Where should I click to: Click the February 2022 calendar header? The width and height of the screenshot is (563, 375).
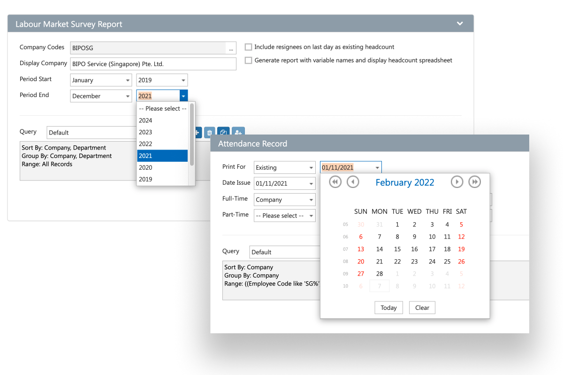pos(405,182)
